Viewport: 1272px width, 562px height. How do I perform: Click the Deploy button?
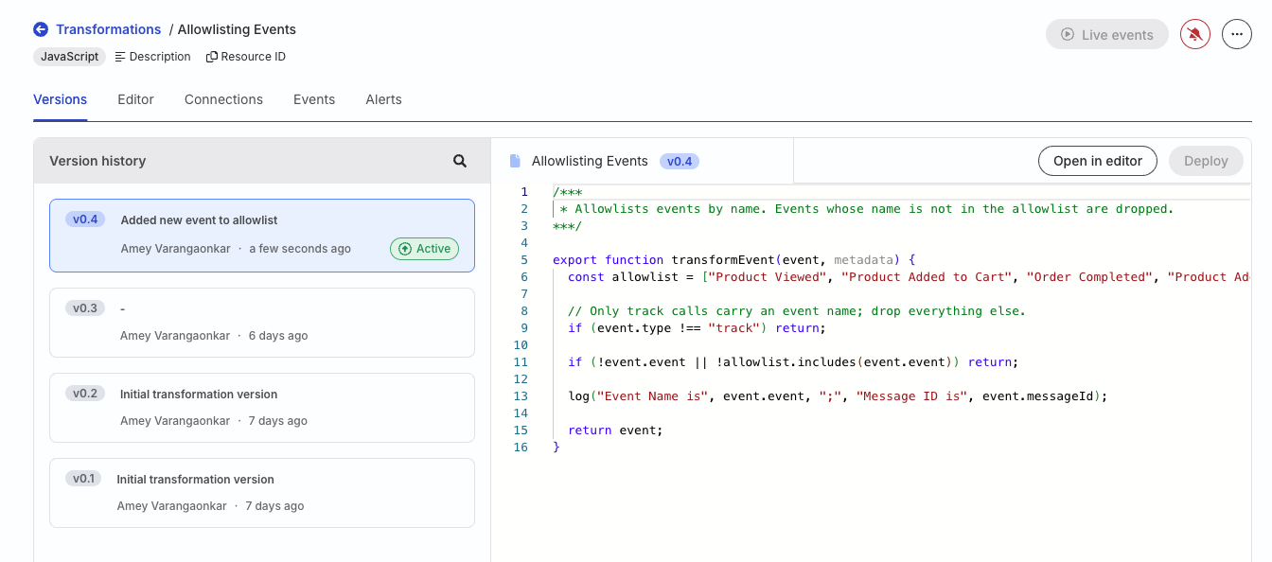click(x=1206, y=161)
